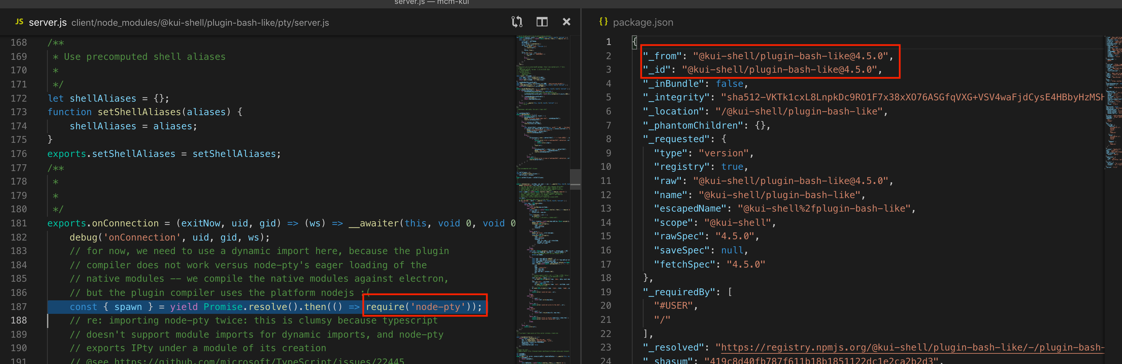The width and height of the screenshot is (1122, 364).
Task: Click 'Use precomputed shell aliases' comment
Action: pyautogui.click(x=145, y=57)
